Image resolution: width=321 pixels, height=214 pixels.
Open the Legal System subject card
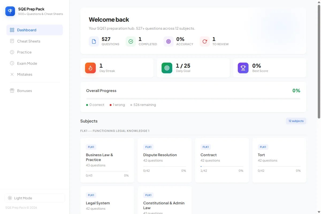[x=107, y=200]
